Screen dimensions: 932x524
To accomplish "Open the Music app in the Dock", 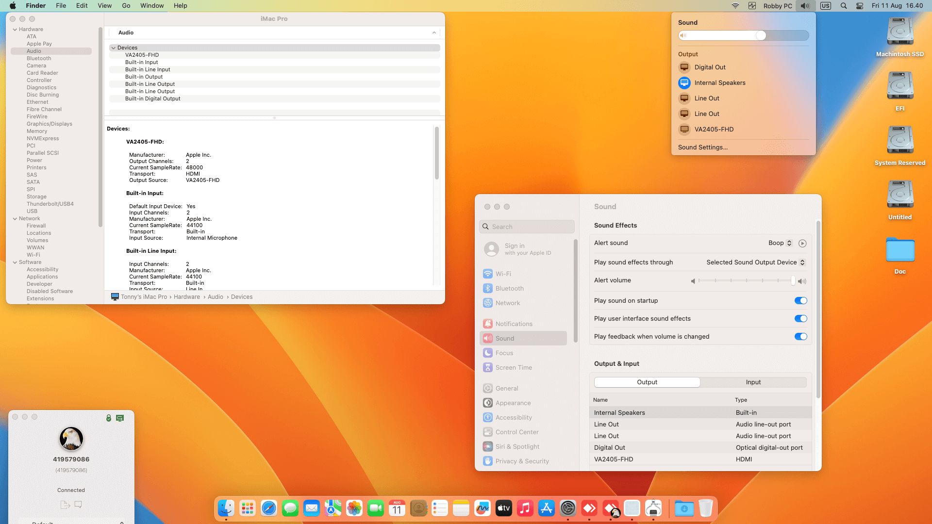I will (x=525, y=508).
